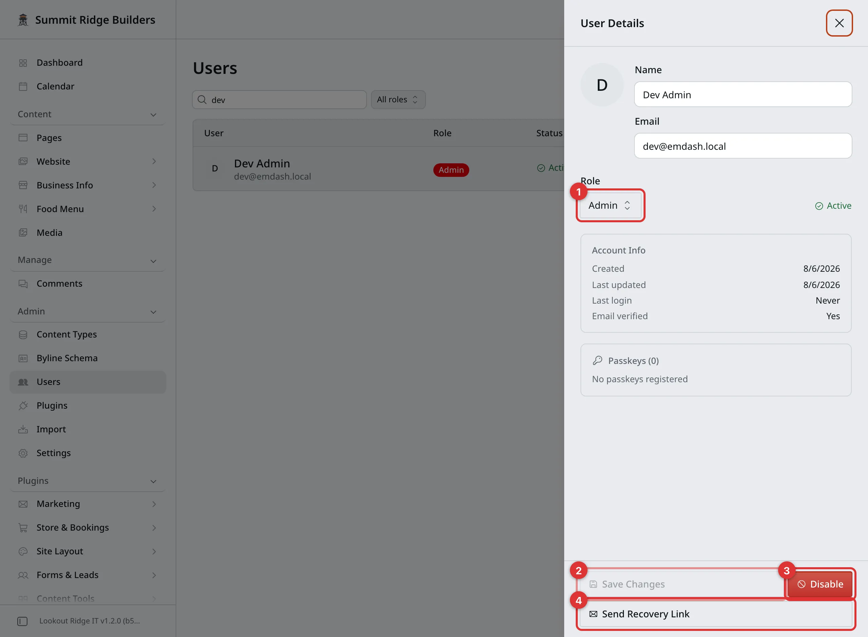Collapse the Content section

[87, 115]
